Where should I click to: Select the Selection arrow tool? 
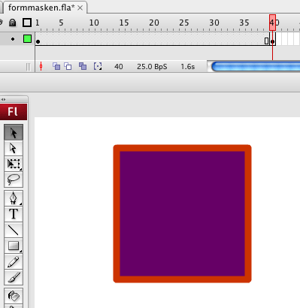click(x=14, y=132)
